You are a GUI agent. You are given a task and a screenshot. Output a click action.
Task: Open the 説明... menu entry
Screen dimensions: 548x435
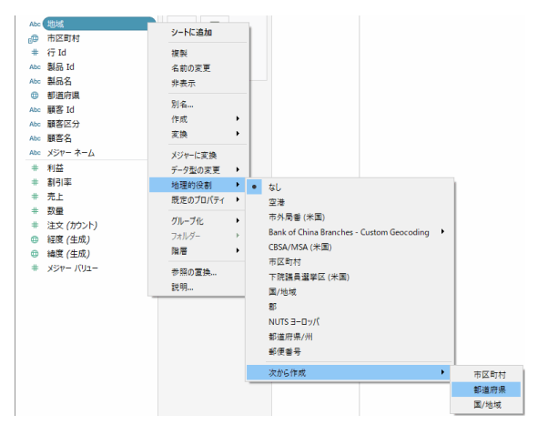coord(182,288)
